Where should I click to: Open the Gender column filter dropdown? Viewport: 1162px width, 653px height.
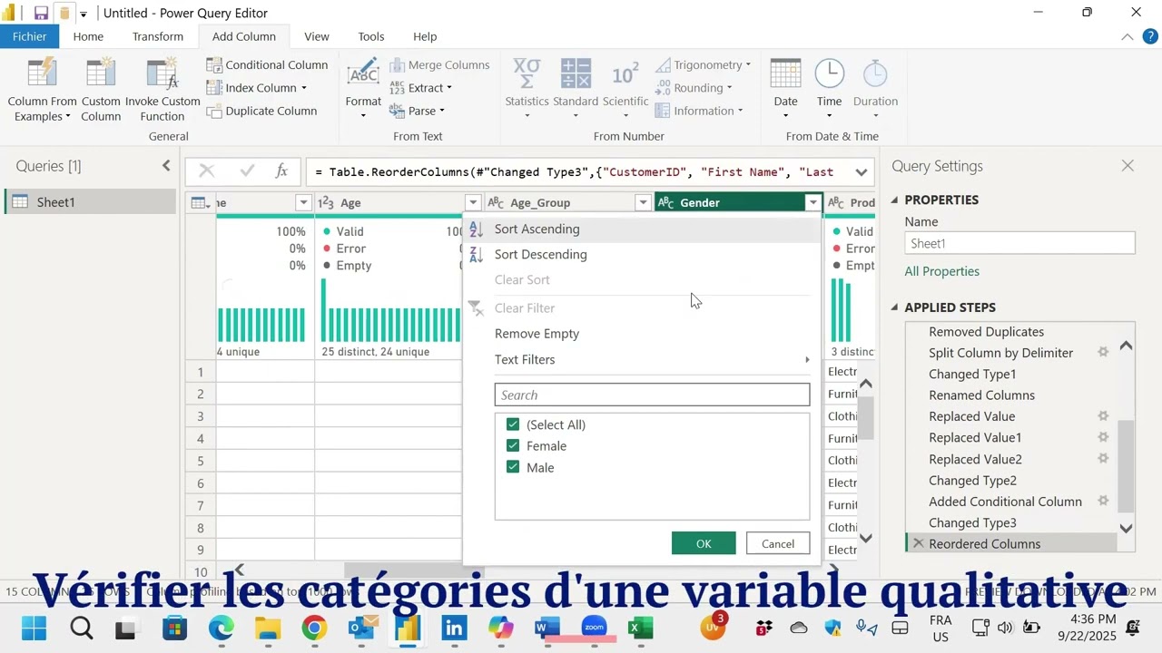813,203
